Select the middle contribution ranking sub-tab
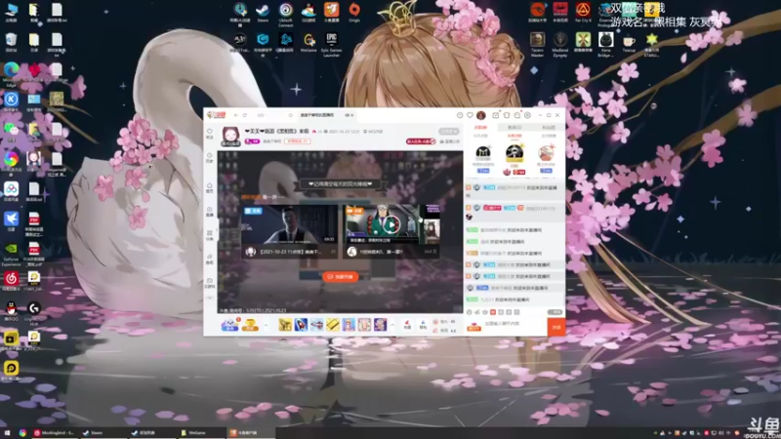 click(x=514, y=136)
